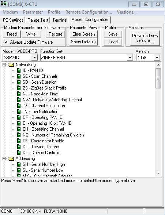
Task: Switch to the PC Settings tab
Action: pos(13,20)
